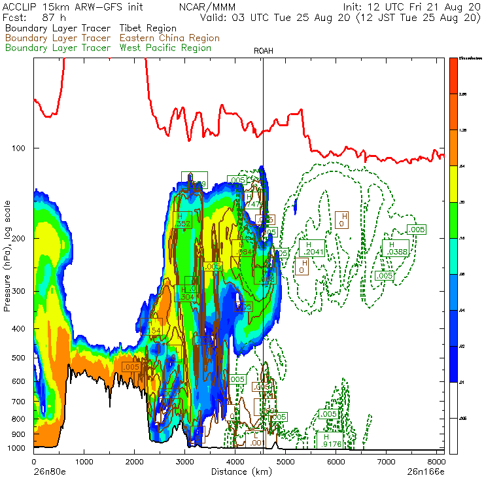Screen dimensions: 484x484
Task: Click the '800' pressure tick label
Action: 18,419
